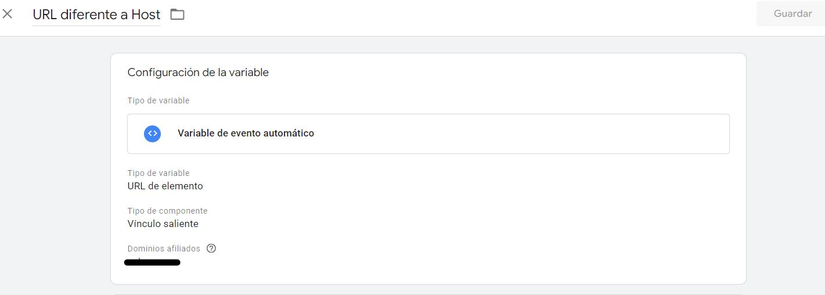This screenshot has width=825, height=295.
Task: Click blank area of the configuration panel
Action: [464, 221]
